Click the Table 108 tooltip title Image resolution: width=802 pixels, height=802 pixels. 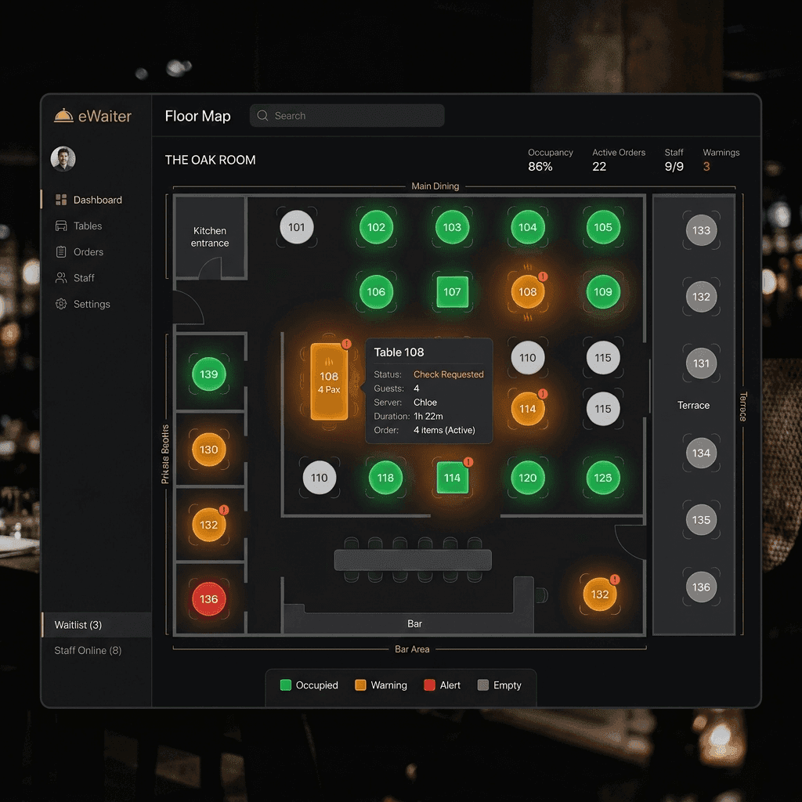pos(399,352)
